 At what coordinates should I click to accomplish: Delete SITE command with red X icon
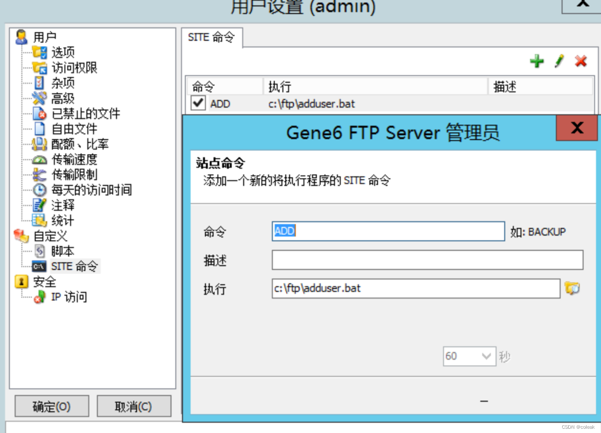coord(581,61)
